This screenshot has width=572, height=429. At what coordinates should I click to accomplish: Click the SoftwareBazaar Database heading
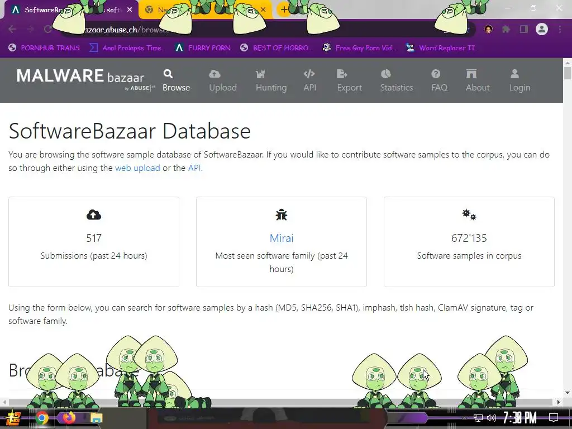pos(130,131)
